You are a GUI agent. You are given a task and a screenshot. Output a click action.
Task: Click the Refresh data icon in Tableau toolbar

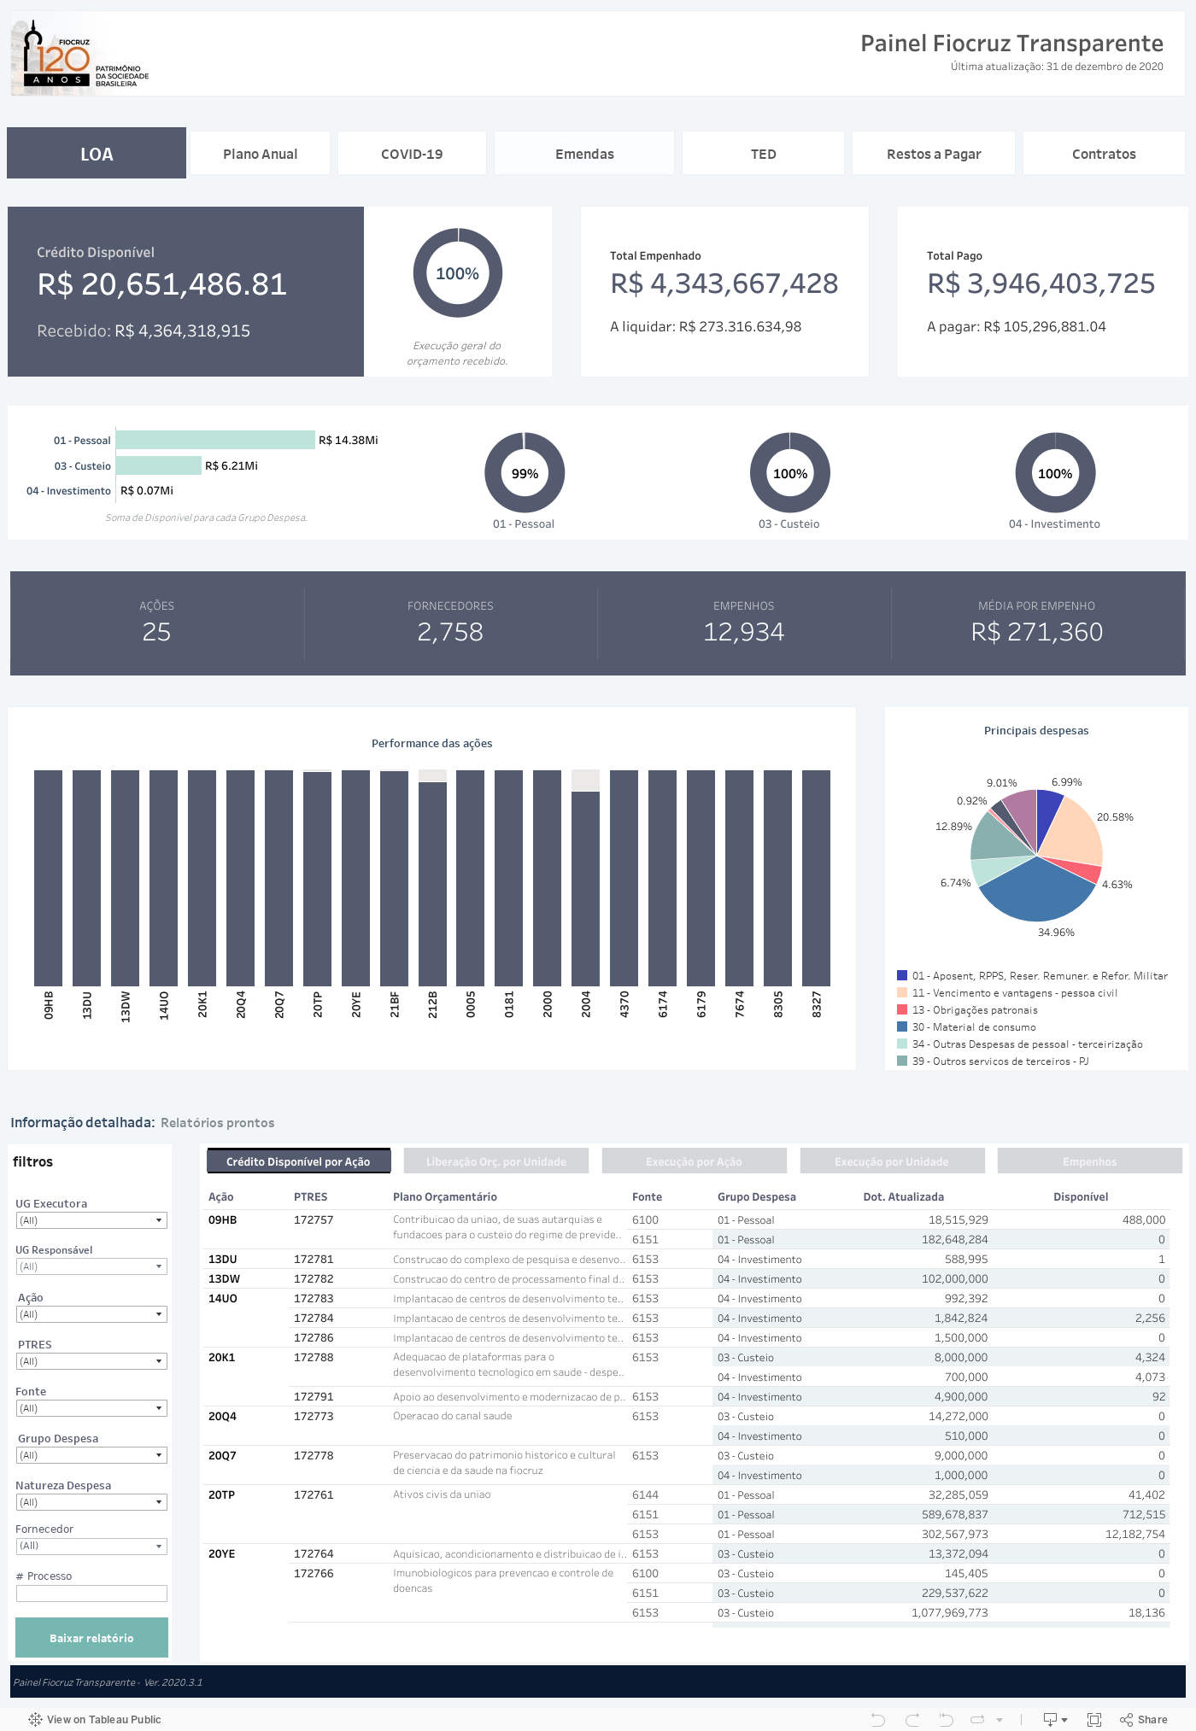pos(978,1719)
